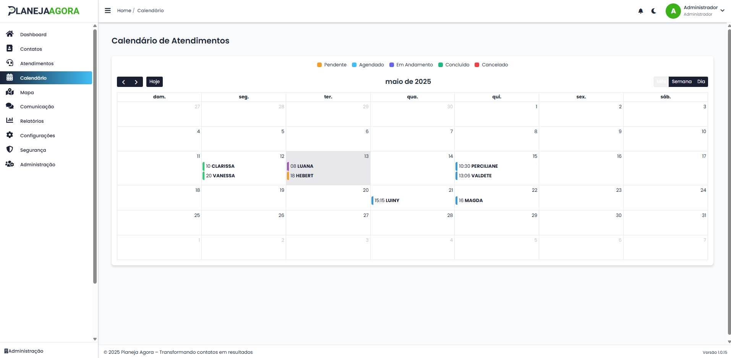The width and height of the screenshot is (731, 358).
Task: Click the Atendimentos headset icon
Action: (x=10, y=63)
